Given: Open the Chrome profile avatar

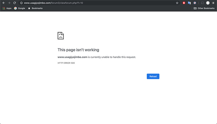Looking at the screenshot, I should coord(208,3).
